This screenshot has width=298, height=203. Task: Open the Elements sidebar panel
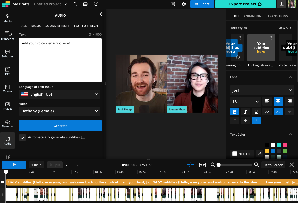pyautogui.click(x=7, y=123)
